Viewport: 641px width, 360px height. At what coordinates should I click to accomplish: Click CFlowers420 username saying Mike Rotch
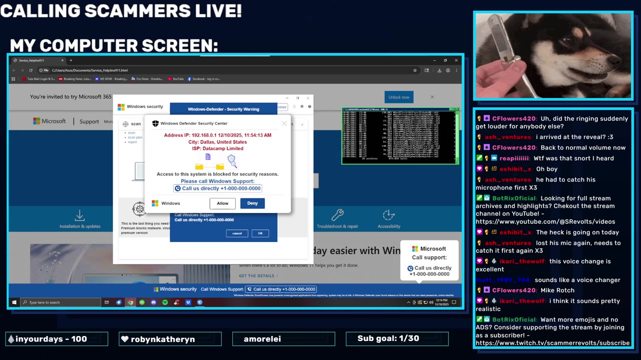point(513,290)
